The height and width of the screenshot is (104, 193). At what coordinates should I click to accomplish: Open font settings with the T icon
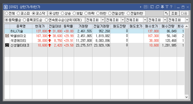tap(167, 7)
